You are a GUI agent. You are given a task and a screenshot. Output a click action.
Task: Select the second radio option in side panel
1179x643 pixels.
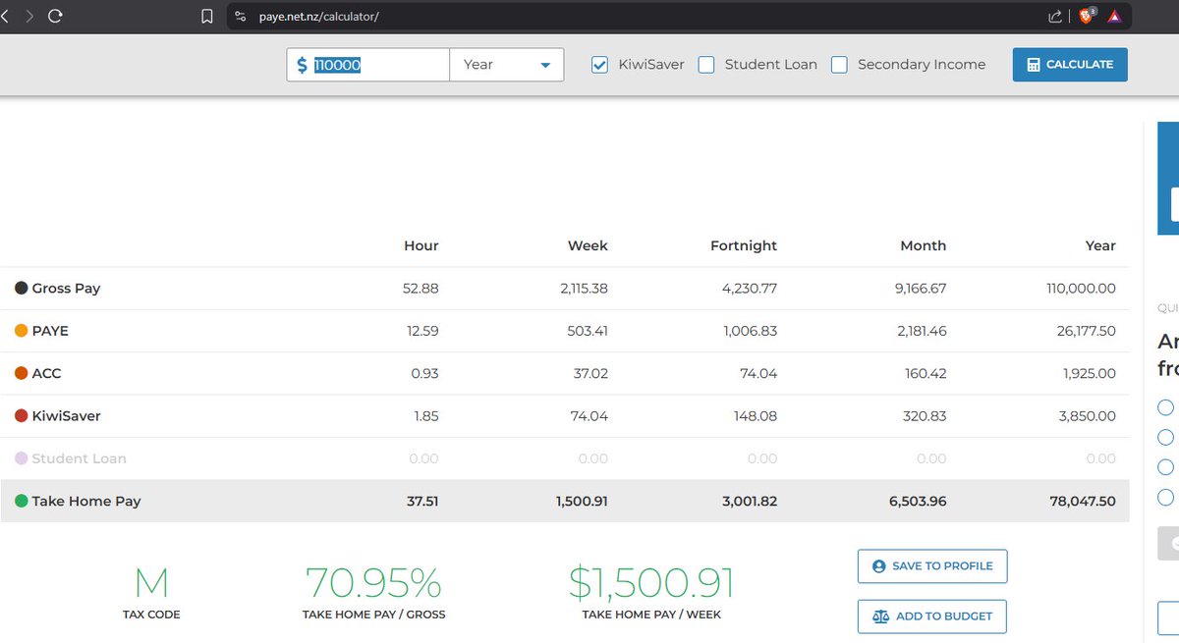click(1165, 437)
